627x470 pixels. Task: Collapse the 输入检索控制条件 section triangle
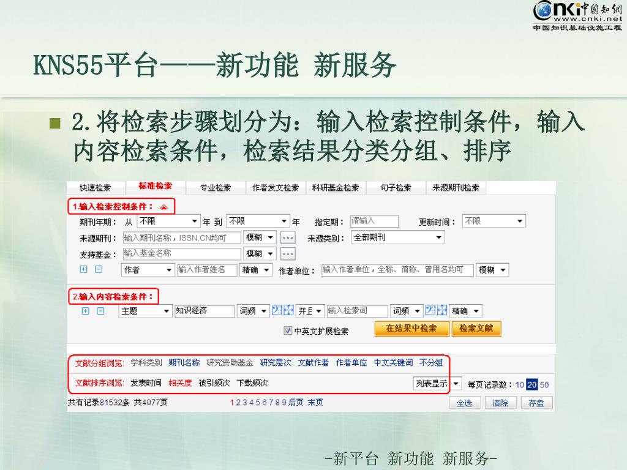click(164, 207)
